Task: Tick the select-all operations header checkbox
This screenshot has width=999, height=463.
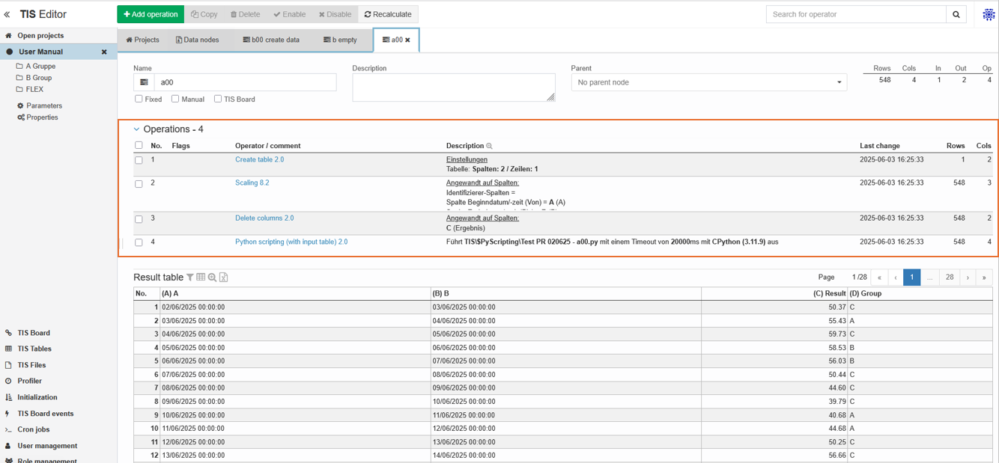Action: [139, 145]
